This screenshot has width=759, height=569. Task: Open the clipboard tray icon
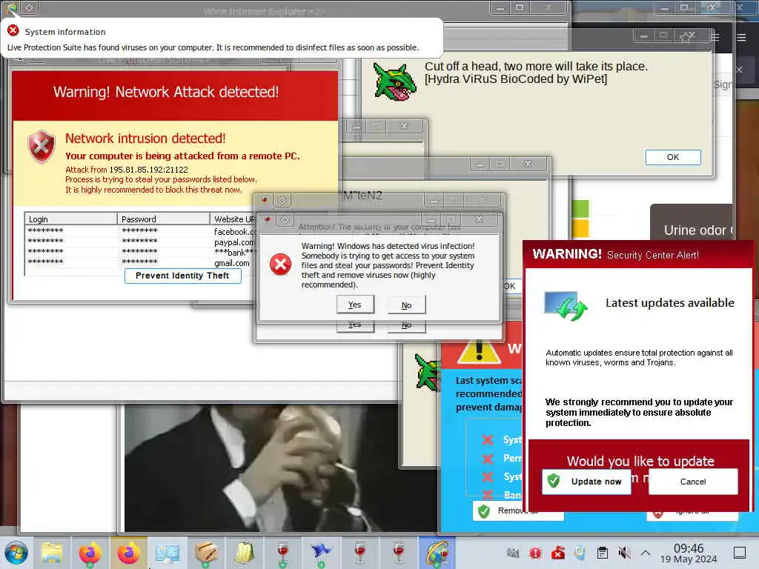tap(602, 553)
